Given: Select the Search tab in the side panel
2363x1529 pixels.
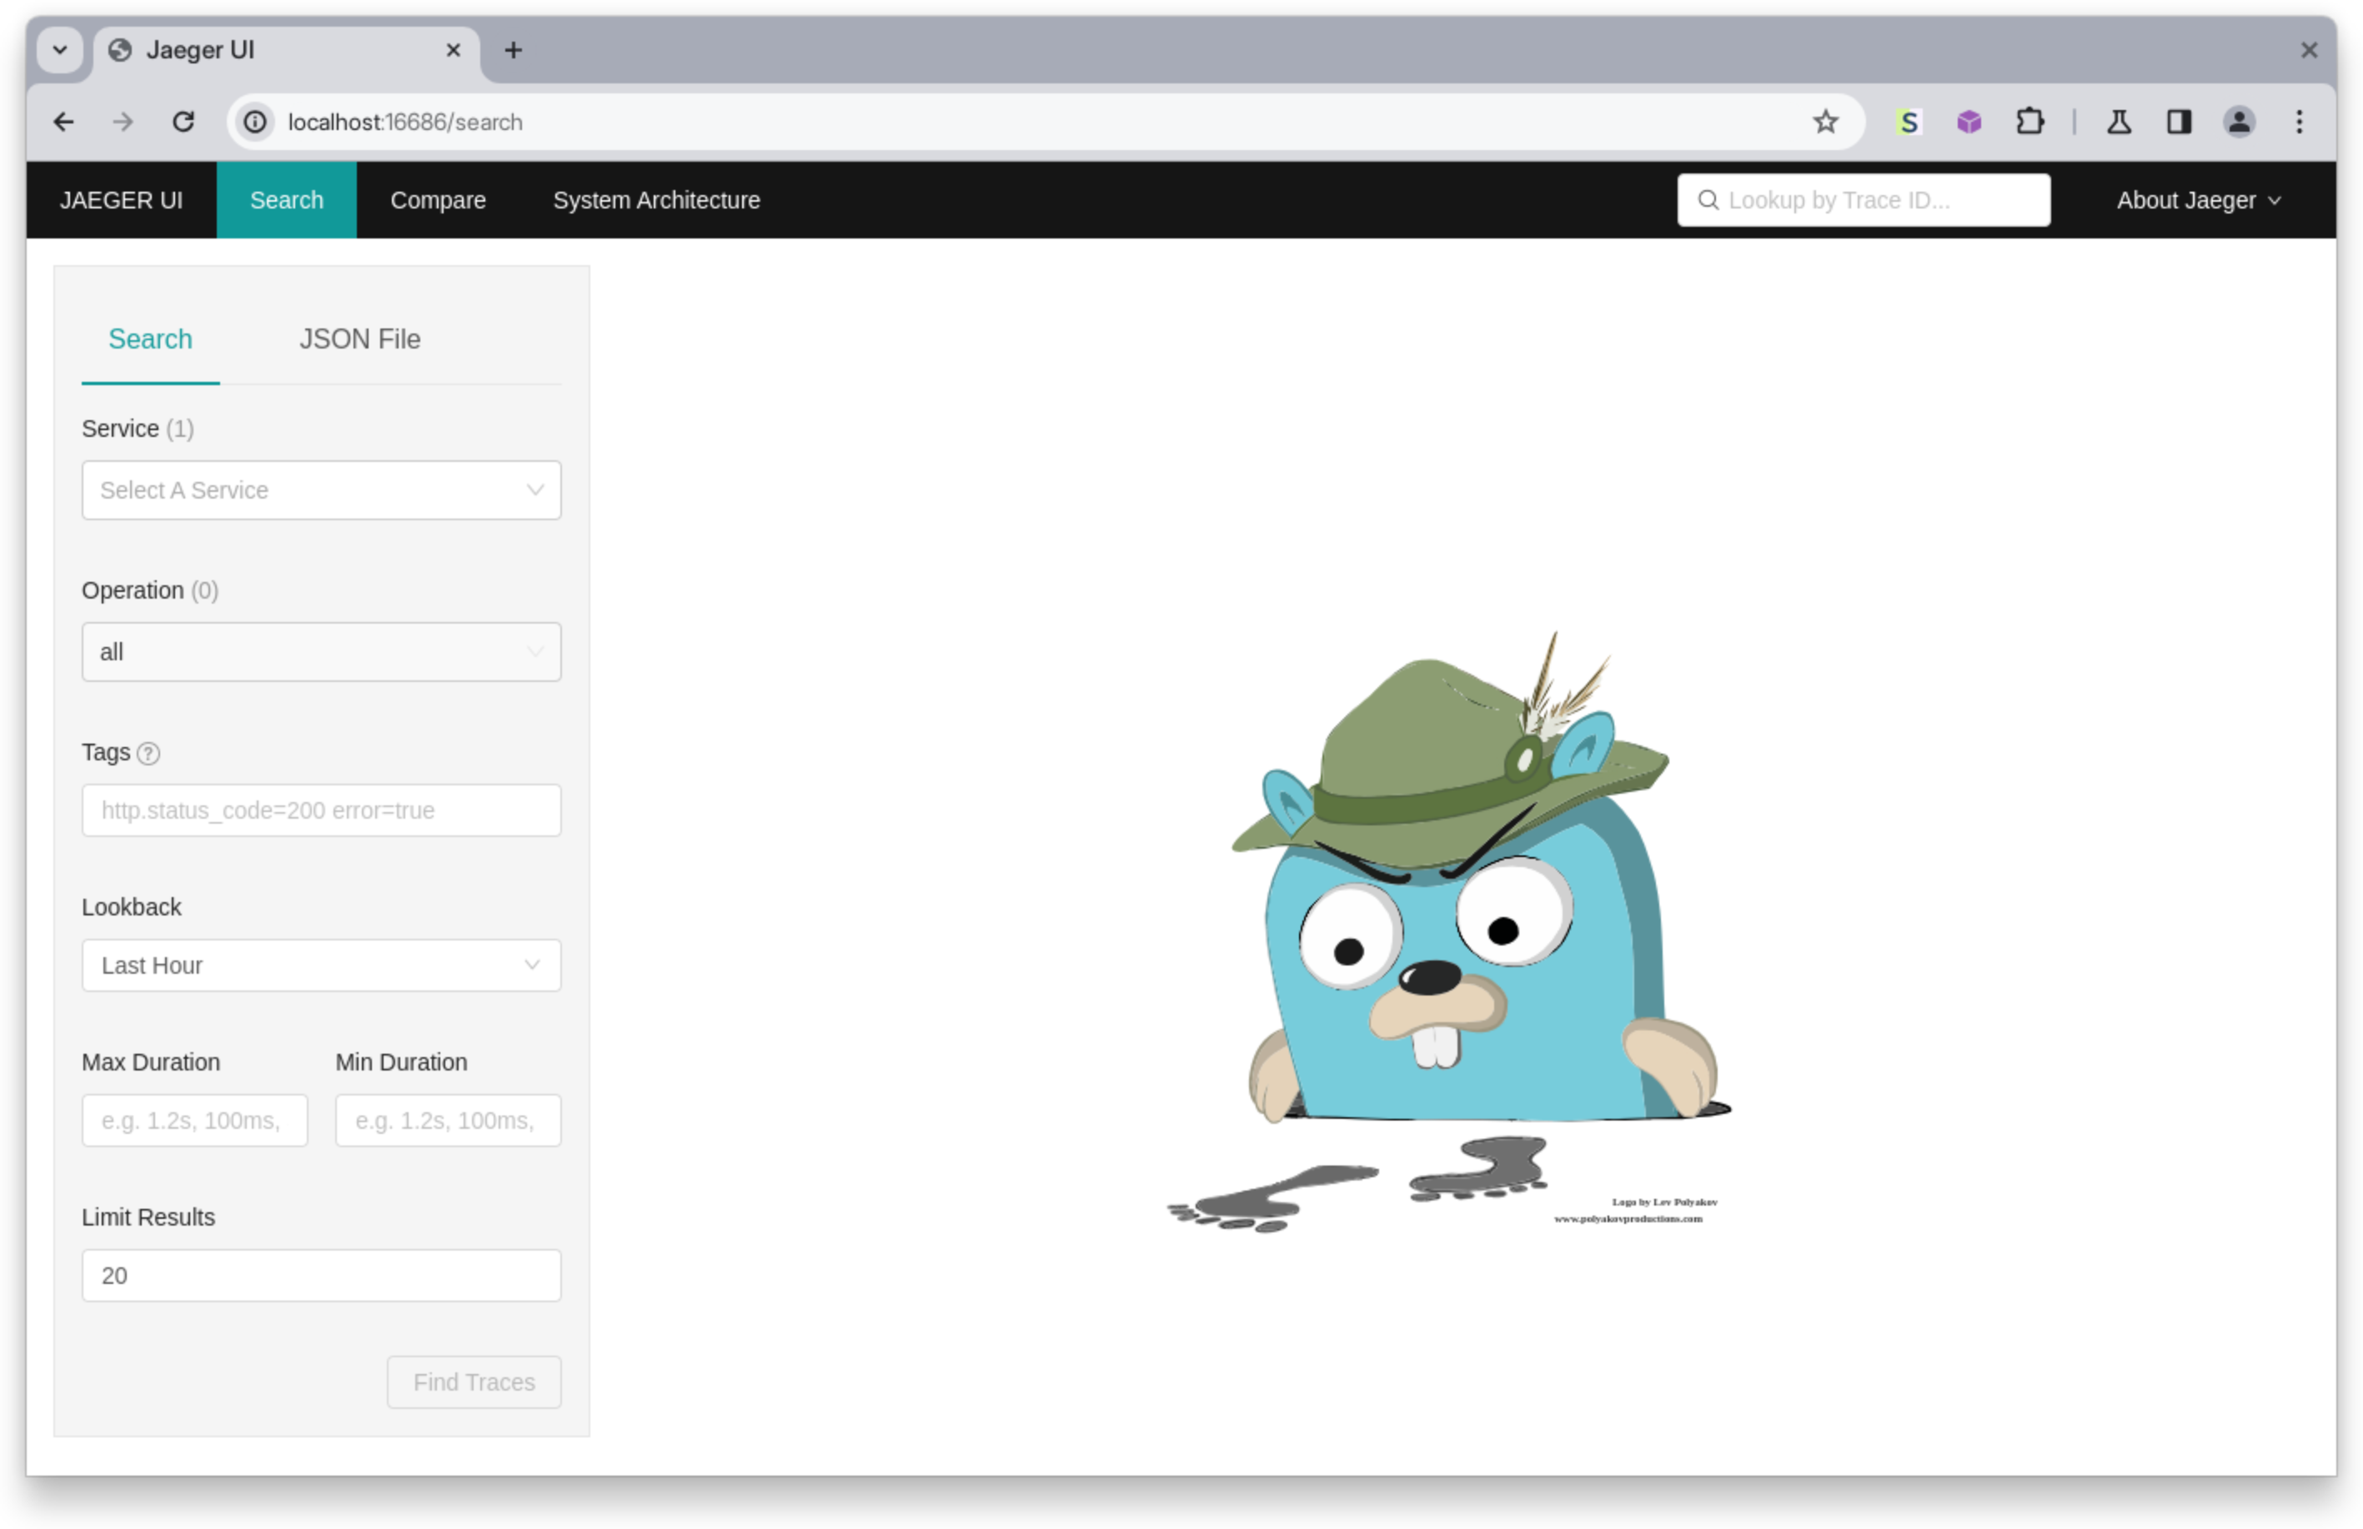Looking at the screenshot, I should click(150, 339).
